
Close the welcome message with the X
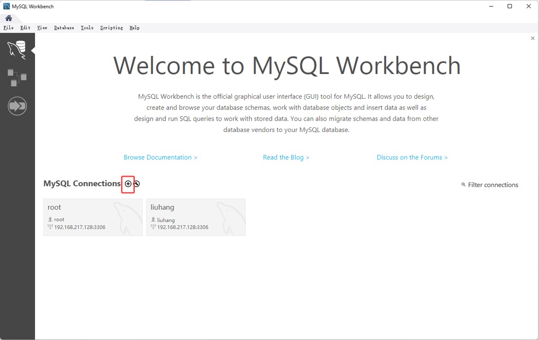pos(533,39)
